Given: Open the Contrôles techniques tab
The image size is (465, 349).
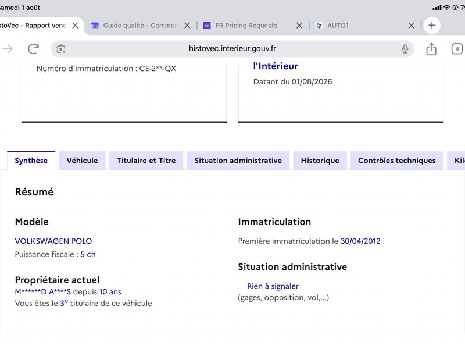Looking at the screenshot, I should coord(397,161).
